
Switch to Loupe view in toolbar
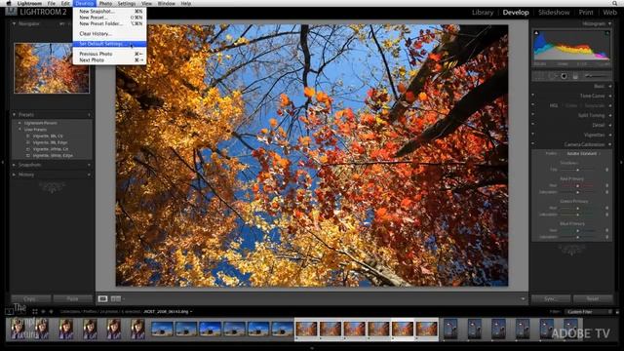102,299
